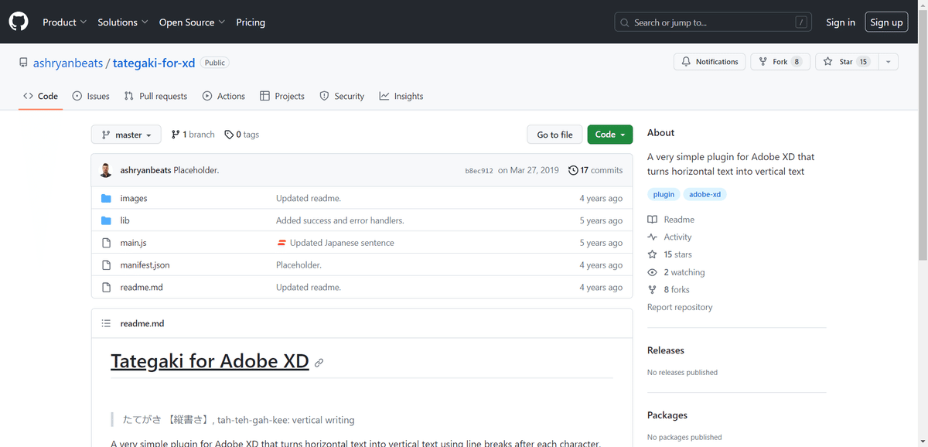Open the star lists dropdown arrow
This screenshot has height=447, width=928.
coord(888,62)
